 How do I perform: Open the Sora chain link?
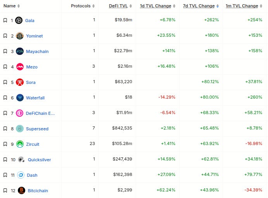coord(31,82)
